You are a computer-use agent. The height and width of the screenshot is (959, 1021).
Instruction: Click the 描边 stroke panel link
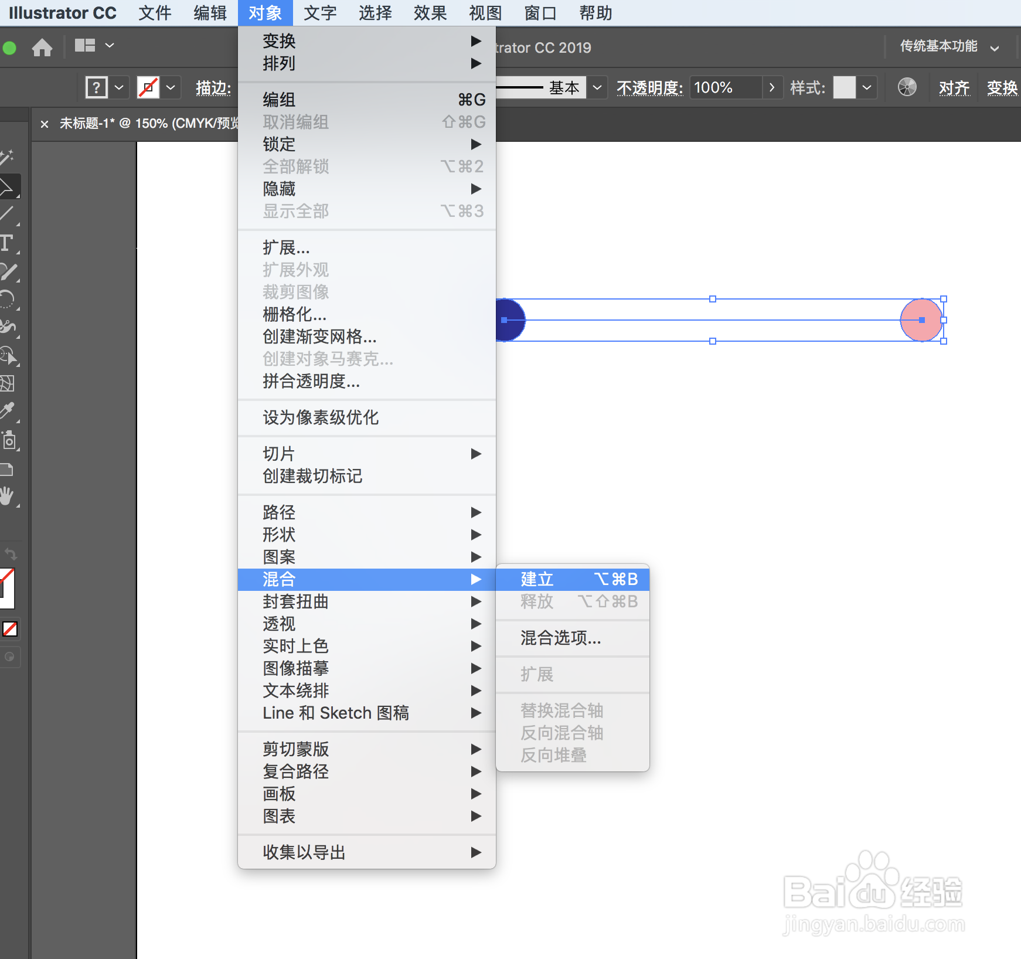click(213, 88)
